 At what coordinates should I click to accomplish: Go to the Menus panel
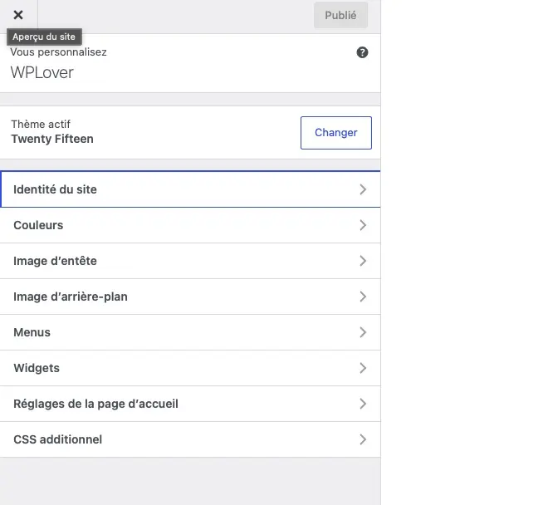pos(190,332)
